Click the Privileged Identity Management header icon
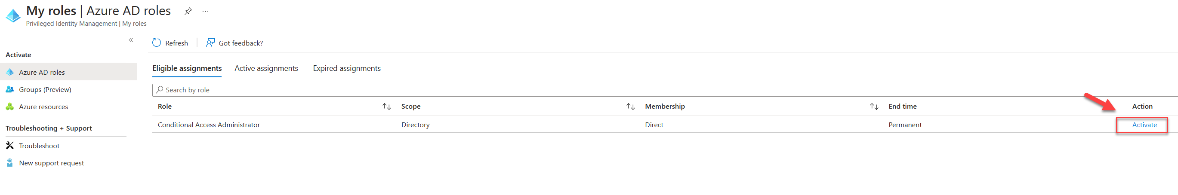The width and height of the screenshot is (1178, 195). (x=13, y=15)
